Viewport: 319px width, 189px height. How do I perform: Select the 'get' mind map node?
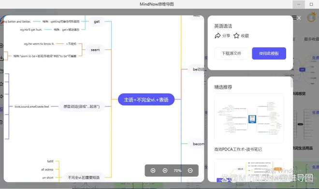[97, 22]
